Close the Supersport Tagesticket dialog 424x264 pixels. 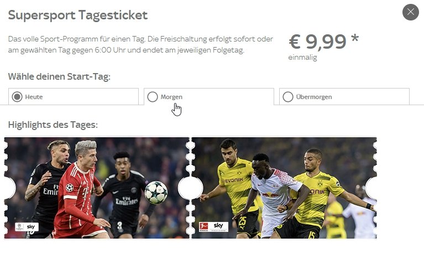[x=411, y=12]
